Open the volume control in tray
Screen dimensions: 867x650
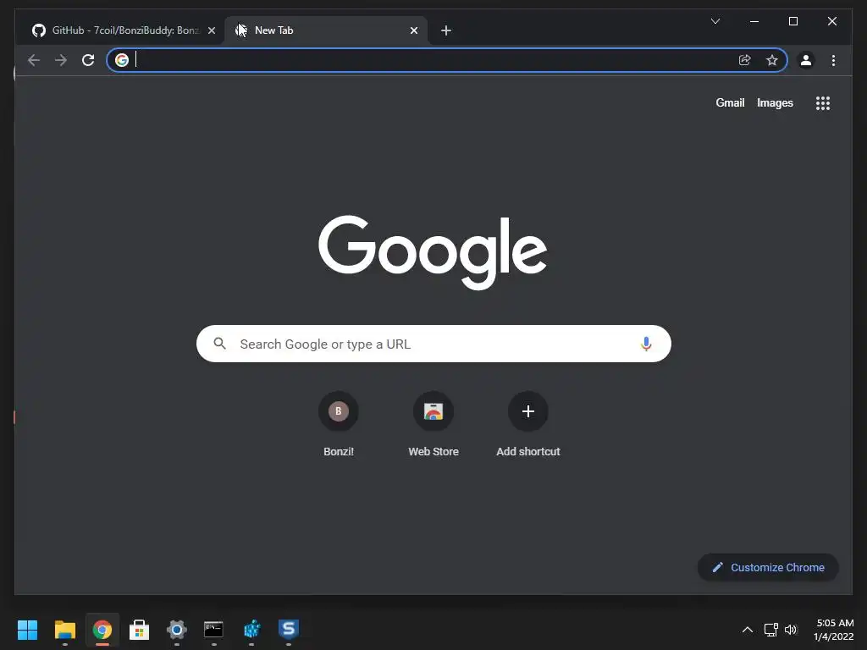click(x=791, y=630)
